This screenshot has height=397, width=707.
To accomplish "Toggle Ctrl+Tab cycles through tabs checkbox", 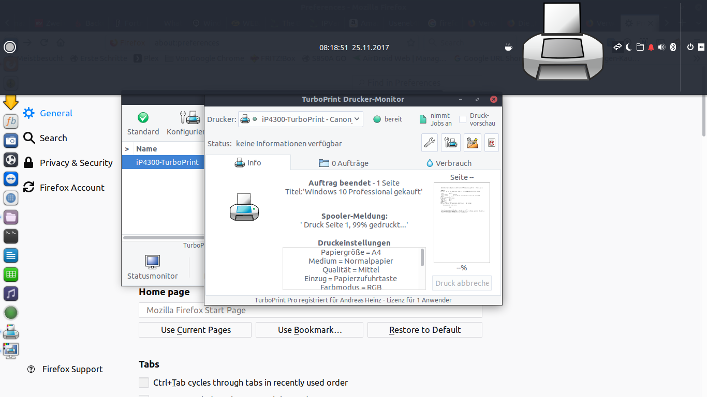I will [x=144, y=383].
